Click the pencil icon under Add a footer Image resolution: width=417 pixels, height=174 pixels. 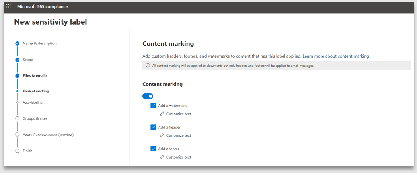point(162,157)
